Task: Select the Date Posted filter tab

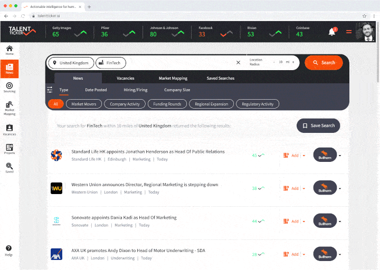Action: click(96, 90)
